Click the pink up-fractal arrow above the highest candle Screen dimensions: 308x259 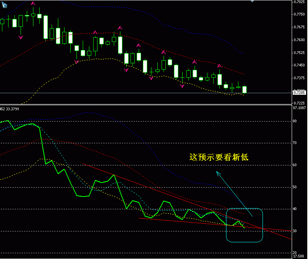[x=33, y=3]
